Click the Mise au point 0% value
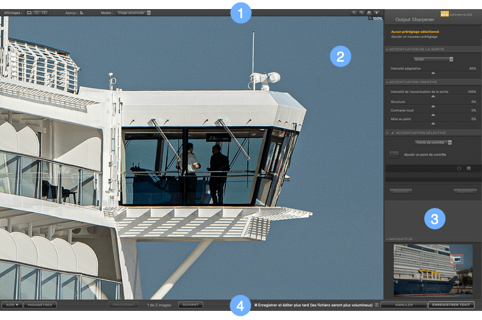The width and height of the screenshot is (482, 320). (x=473, y=119)
